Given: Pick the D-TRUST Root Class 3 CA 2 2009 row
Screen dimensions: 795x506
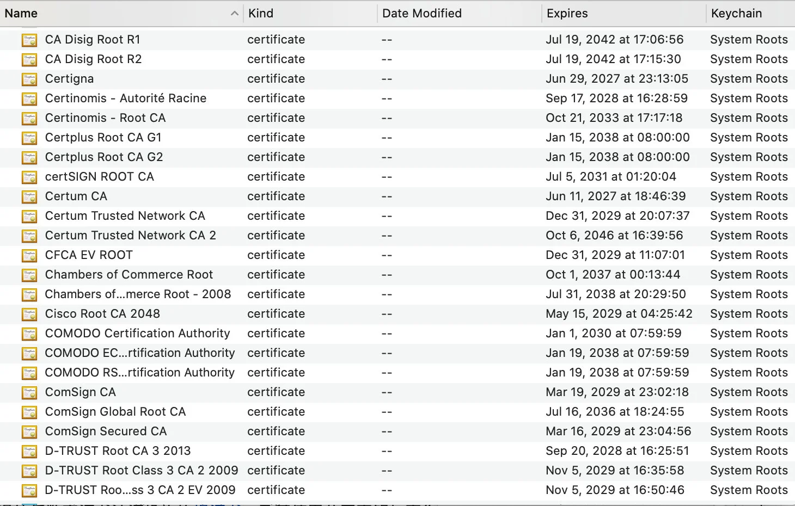Looking at the screenshot, I should (142, 471).
